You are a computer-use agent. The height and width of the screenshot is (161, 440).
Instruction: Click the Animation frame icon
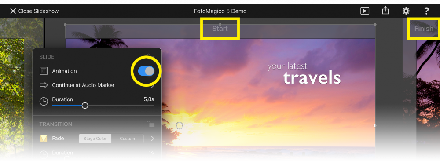point(44,71)
